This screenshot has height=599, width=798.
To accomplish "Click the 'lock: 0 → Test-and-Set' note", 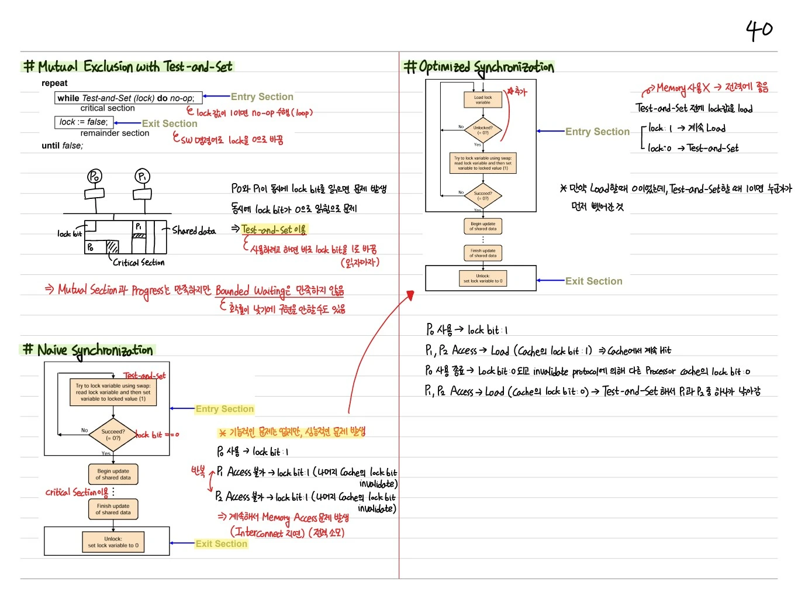I will pyautogui.click(x=693, y=148).
